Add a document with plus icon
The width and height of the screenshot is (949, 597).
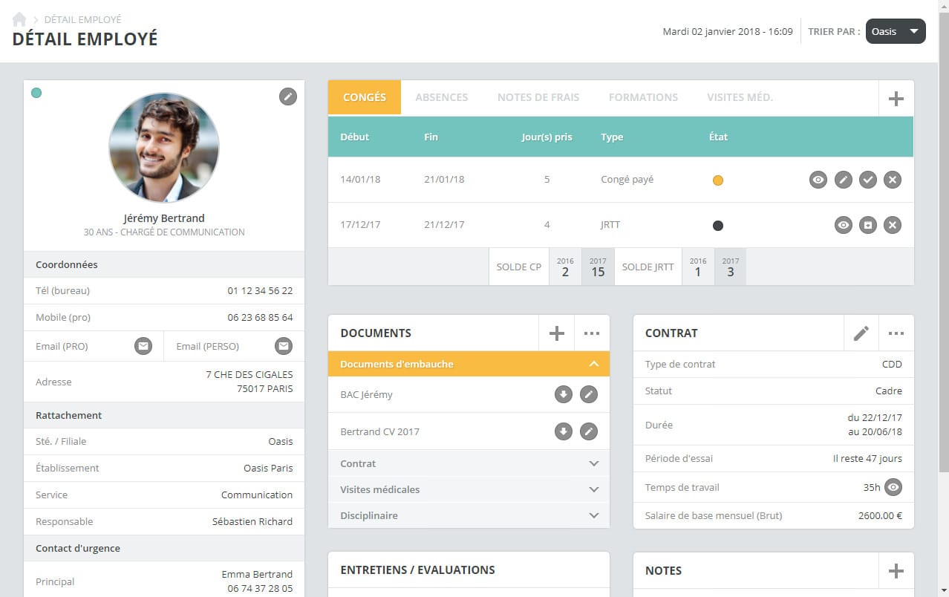(556, 333)
